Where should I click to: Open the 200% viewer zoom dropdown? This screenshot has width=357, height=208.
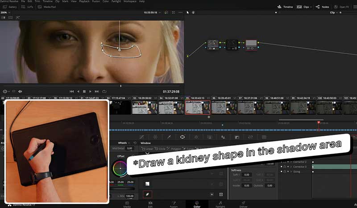click(5, 12)
